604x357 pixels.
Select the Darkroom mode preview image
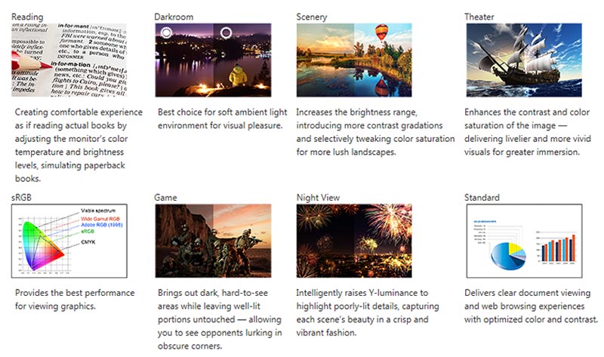pos(212,60)
